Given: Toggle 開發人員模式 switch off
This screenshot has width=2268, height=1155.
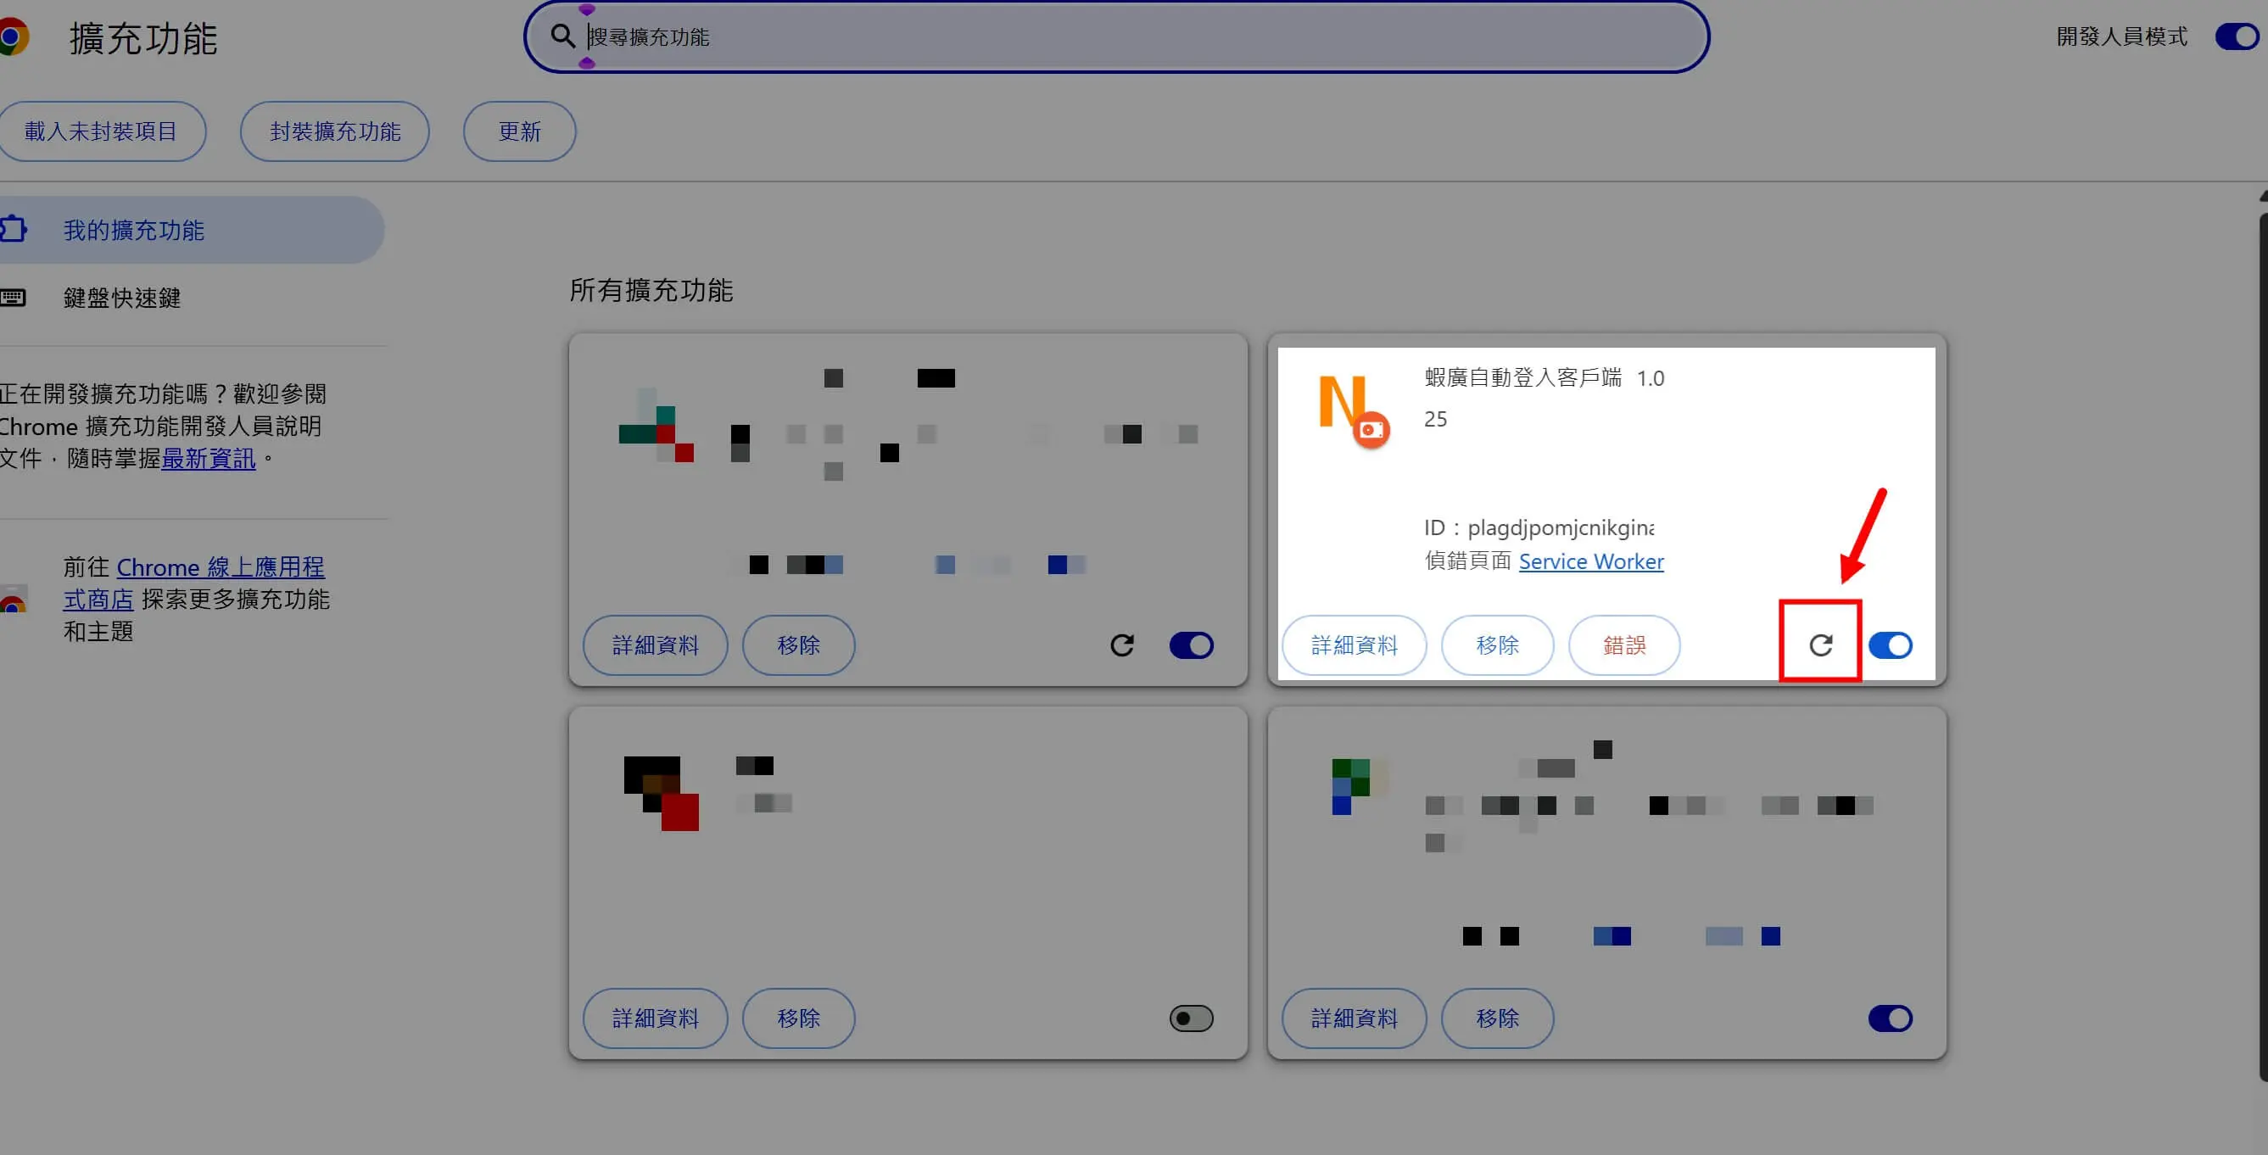Looking at the screenshot, I should click(x=2236, y=37).
